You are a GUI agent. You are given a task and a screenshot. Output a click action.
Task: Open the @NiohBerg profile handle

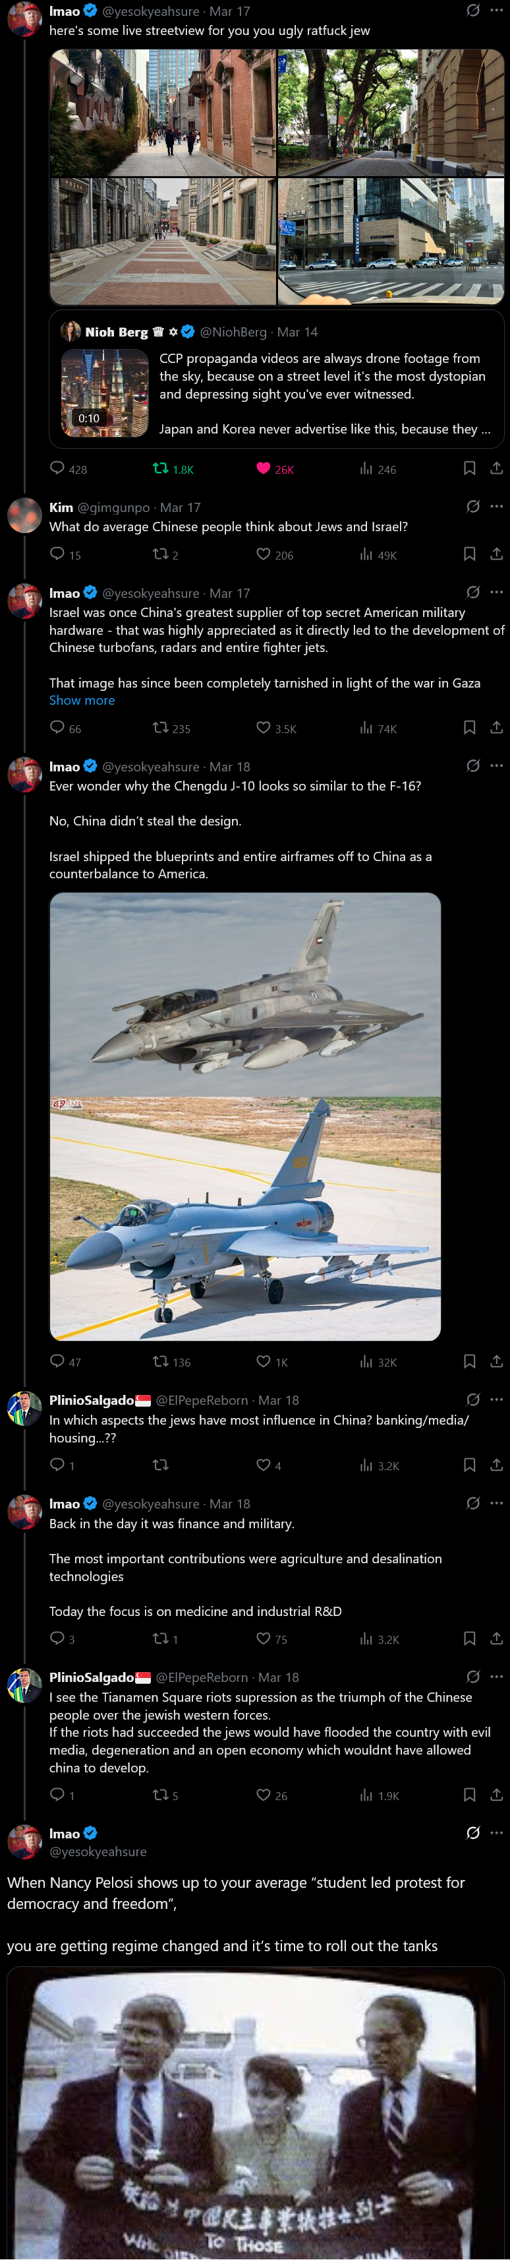(x=233, y=332)
